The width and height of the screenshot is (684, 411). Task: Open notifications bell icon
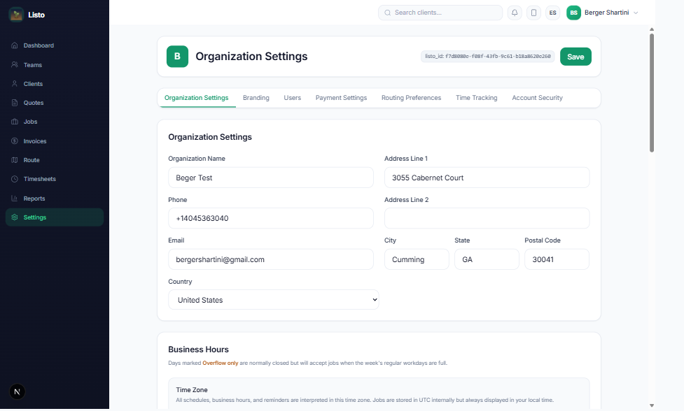(515, 13)
